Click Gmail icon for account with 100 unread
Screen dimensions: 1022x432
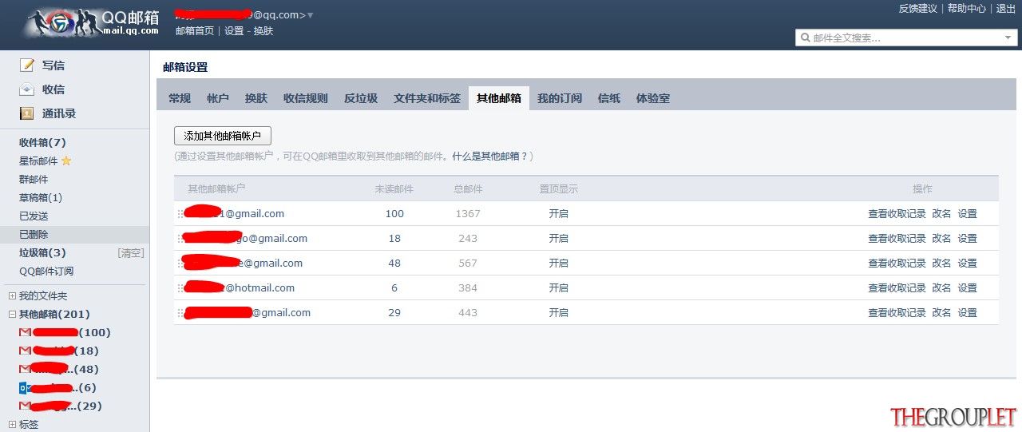[x=25, y=332]
